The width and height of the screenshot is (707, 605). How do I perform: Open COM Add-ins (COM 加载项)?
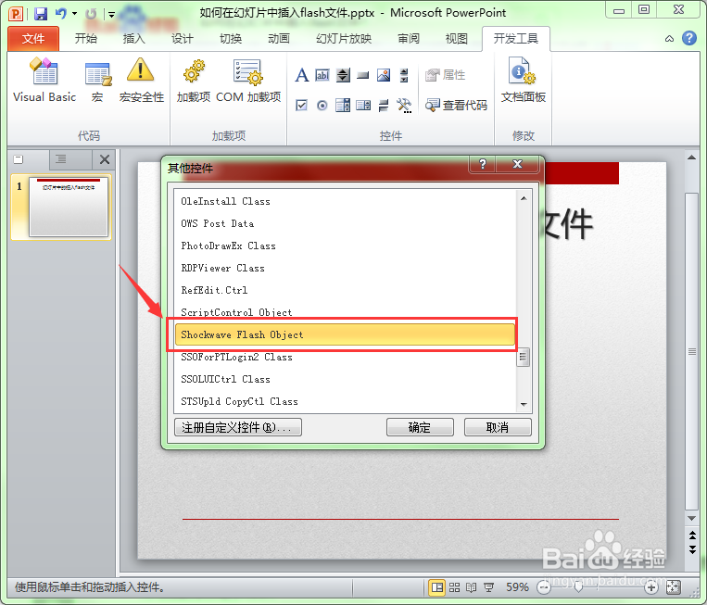(x=248, y=82)
